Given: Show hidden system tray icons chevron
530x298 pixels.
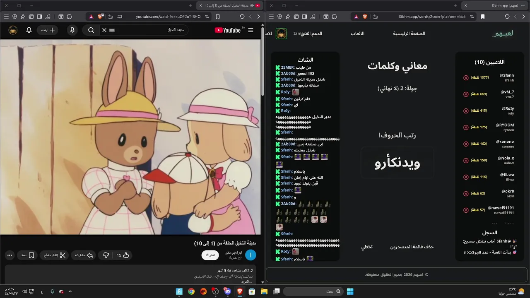Looking at the screenshot, I should pyautogui.click(x=70, y=291).
